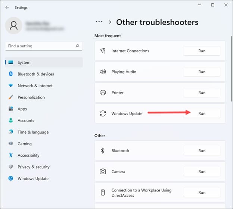Click the Find a setting search box
This screenshot has height=209, width=233.
(x=44, y=46)
